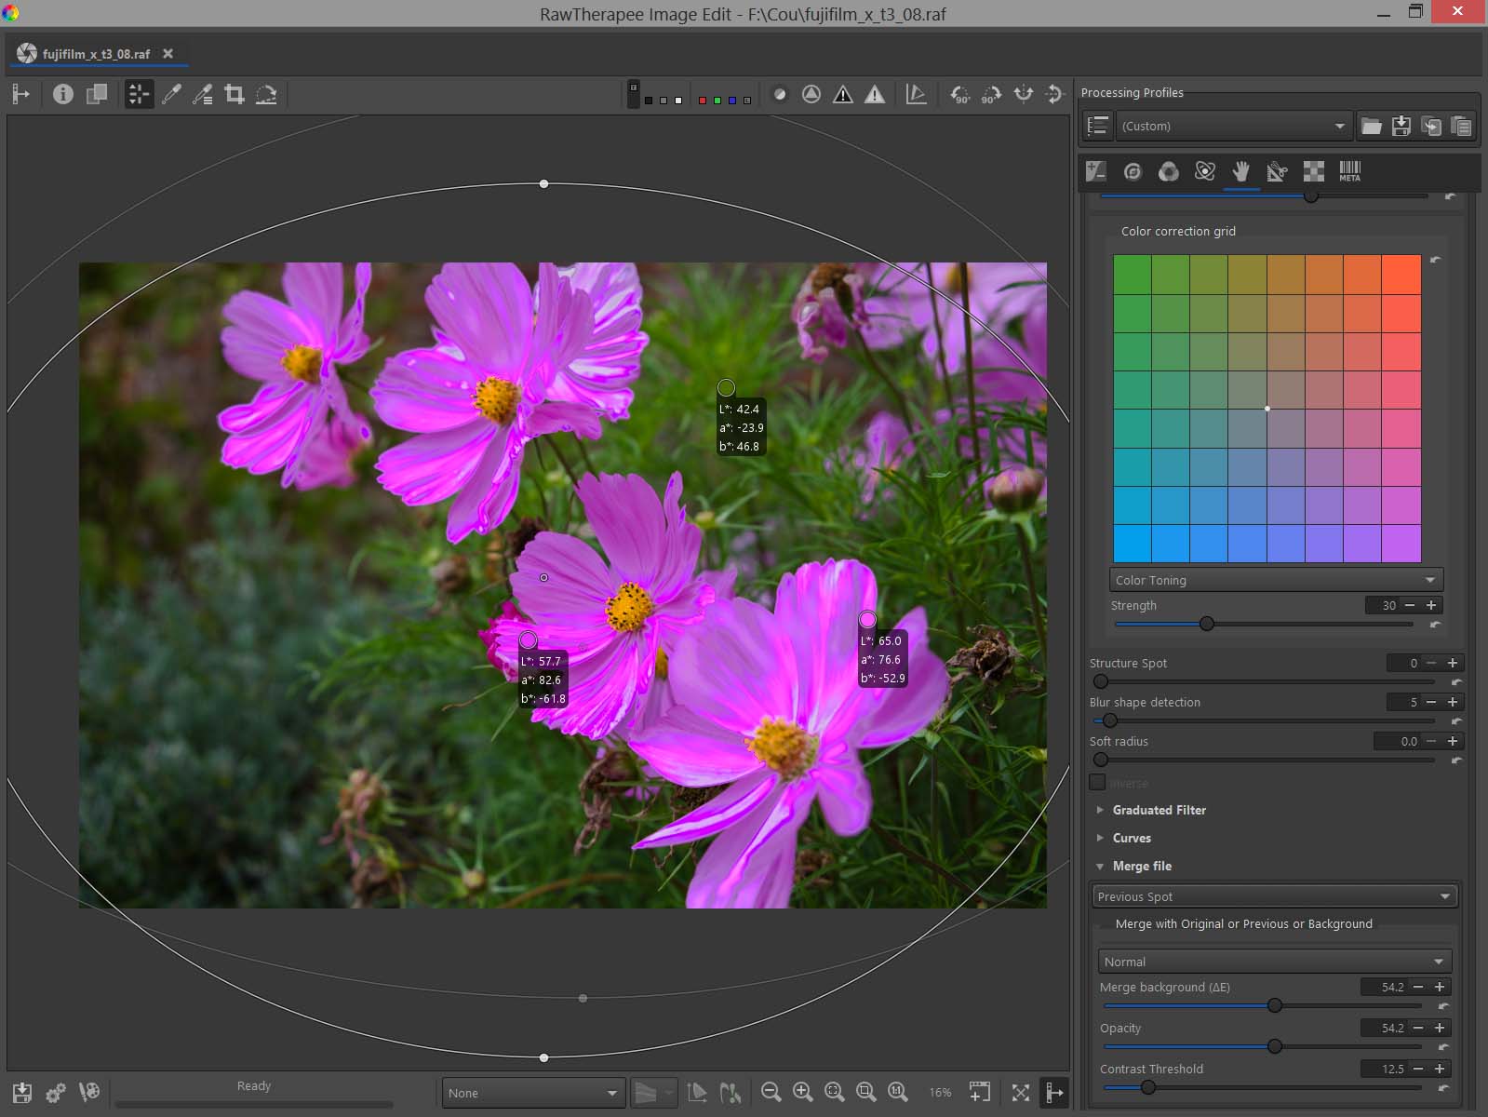Open the Previous Spot merge dropdown
The image size is (1488, 1117).
pos(1273,896)
